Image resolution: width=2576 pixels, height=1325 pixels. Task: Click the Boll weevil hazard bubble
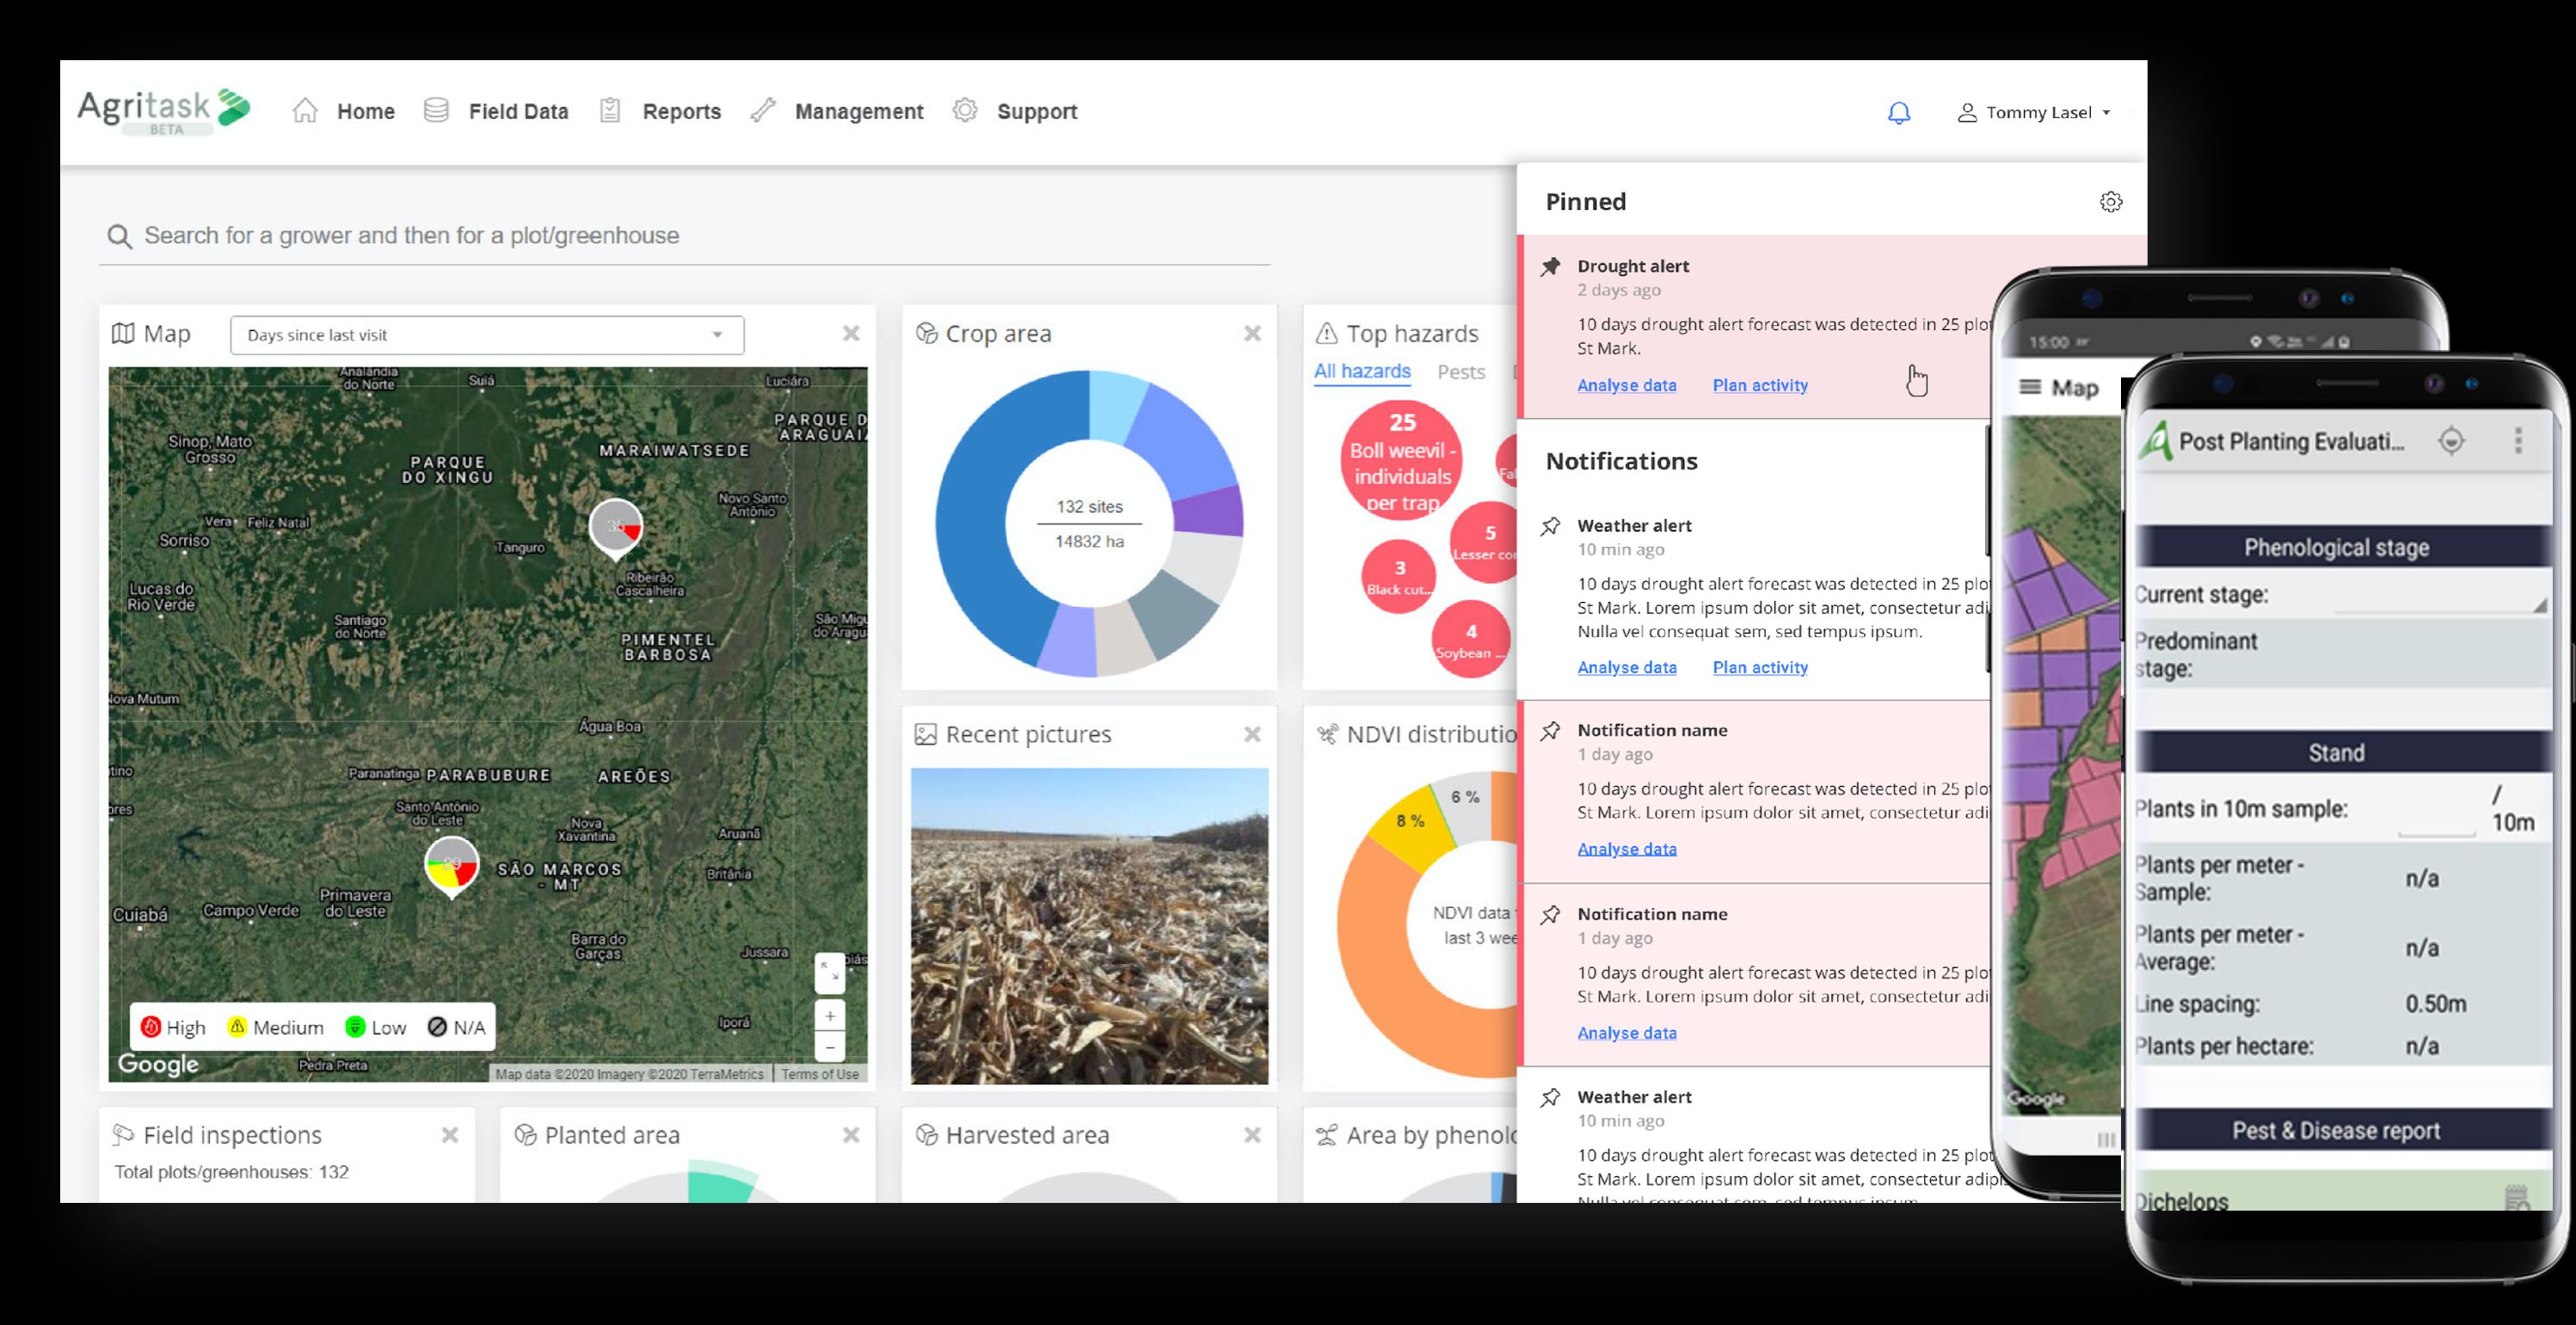[x=1402, y=461]
